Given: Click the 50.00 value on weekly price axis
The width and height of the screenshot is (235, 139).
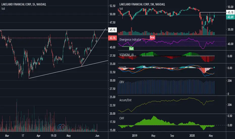Looking at the screenshot, I should (230, 7).
